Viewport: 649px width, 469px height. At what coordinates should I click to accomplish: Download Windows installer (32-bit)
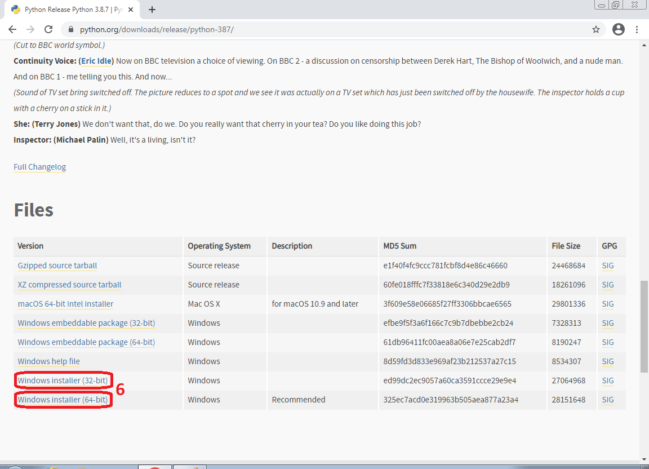63,380
